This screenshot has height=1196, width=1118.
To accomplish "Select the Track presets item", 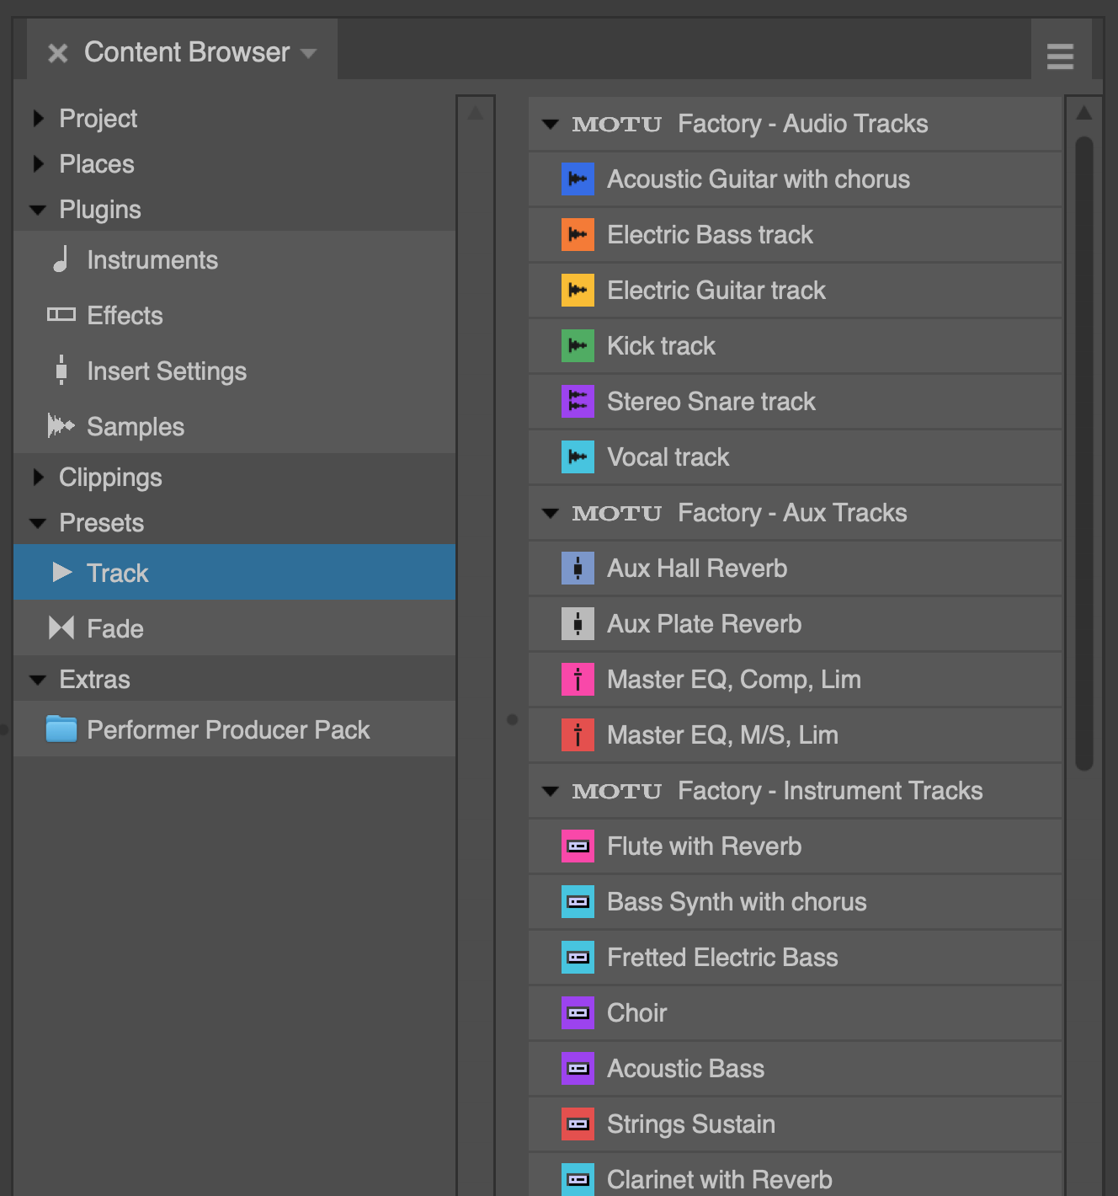I will [234, 572].
